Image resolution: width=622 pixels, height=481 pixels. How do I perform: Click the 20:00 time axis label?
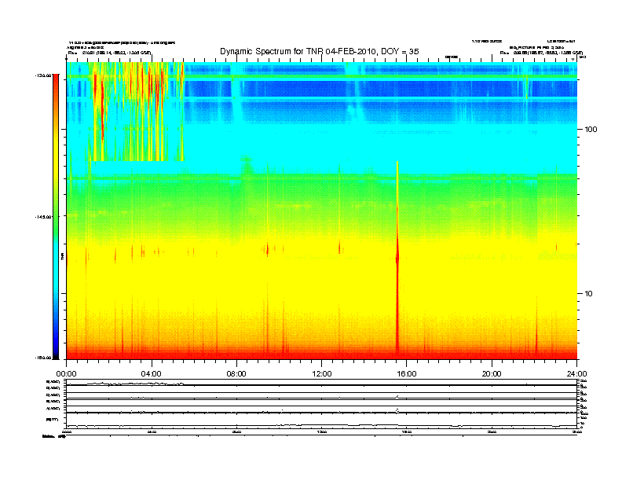click(492, 374)
